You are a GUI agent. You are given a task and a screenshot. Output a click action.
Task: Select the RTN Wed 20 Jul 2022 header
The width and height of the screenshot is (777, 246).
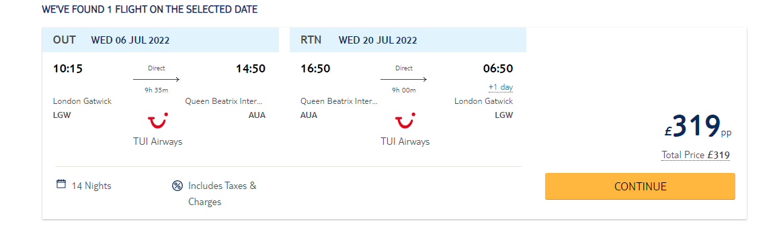click(408, 40)
